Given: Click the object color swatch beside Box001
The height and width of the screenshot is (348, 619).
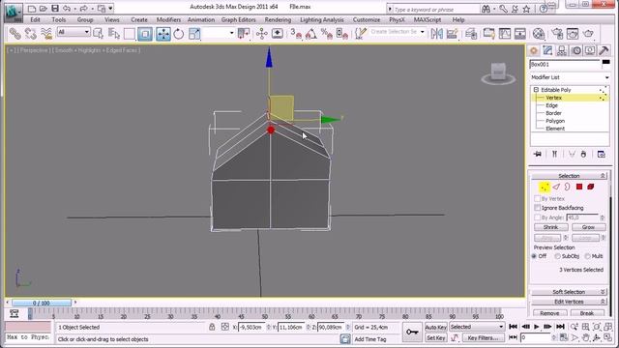Looking at the screenshot, I should click(x=606, y=62).
